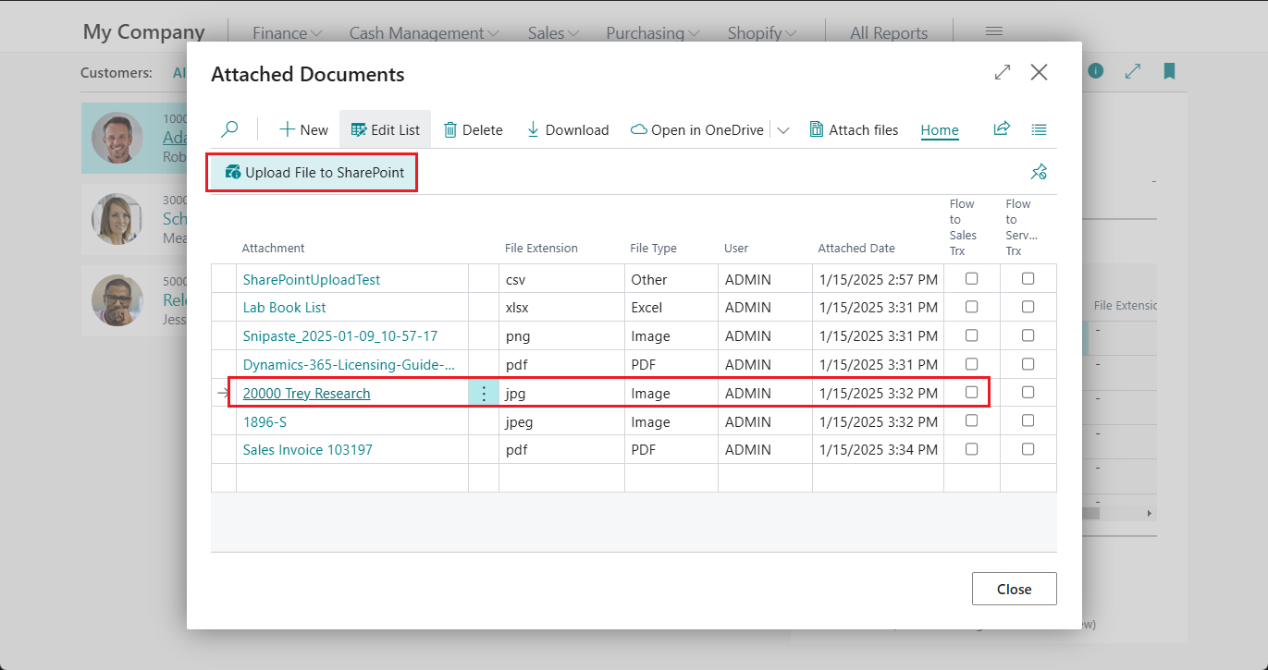Expand the dialog using the diagonal arrows icon
The width and height of the screenshot is (1268, 670).
pyautogui.click(x=1002, y=72)
